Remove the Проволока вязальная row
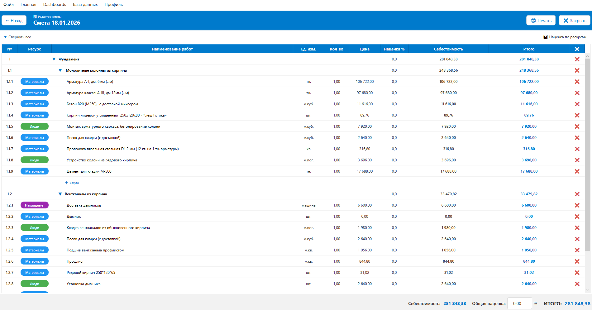This screenshot has width=592, height=310. (x=577, y=149)
